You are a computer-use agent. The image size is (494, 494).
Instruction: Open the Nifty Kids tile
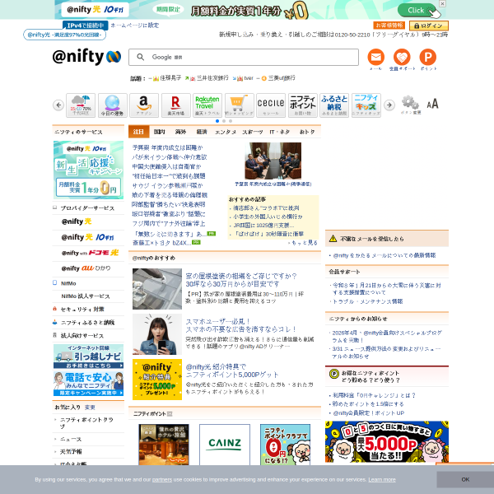pos(366,105)
